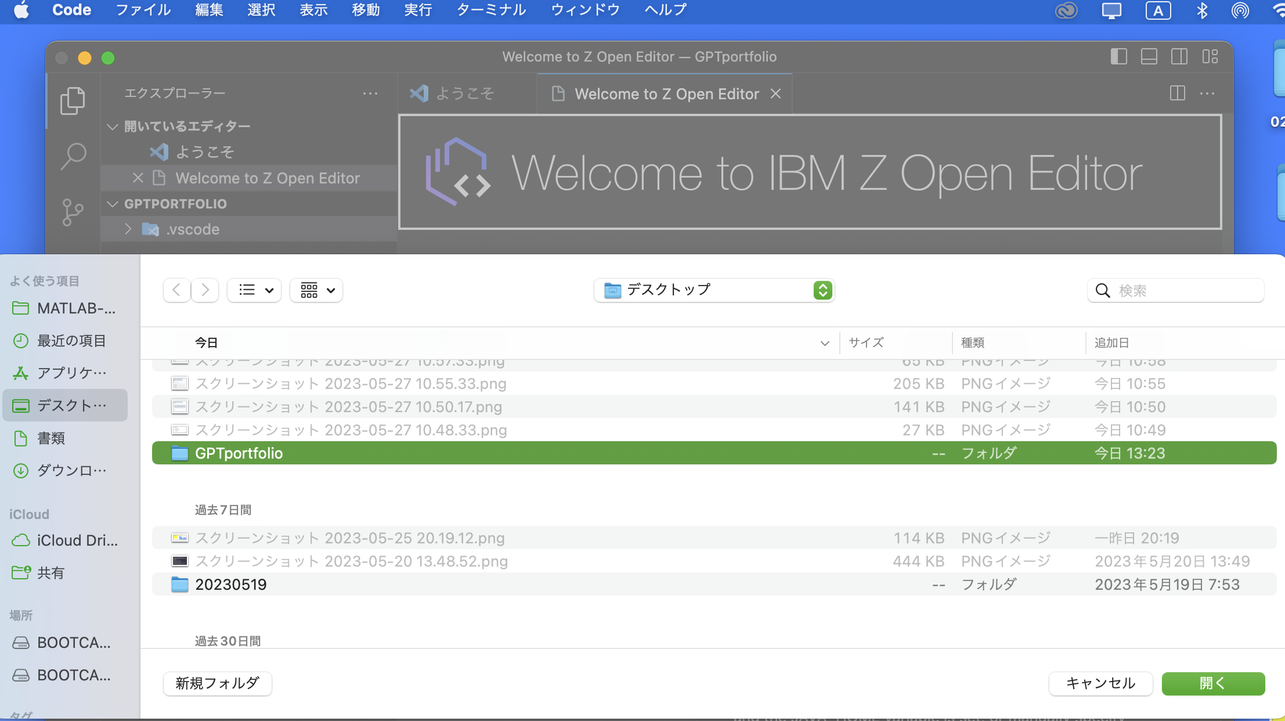Open the Search view in VS Code

pyautogui.click(x=73, y=156)
